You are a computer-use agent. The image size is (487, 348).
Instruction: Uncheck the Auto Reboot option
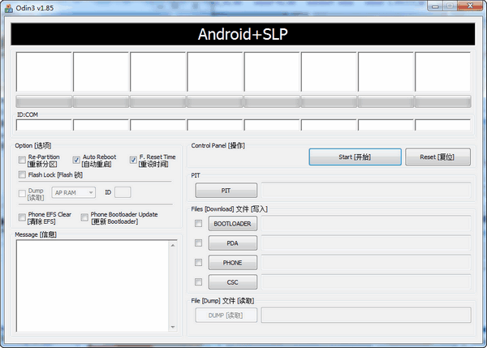pyautogui.click(x=77, y=161)
